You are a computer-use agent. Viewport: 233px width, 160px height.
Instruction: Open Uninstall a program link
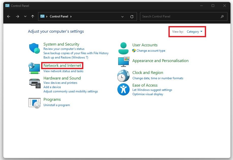tap(56, 105)
